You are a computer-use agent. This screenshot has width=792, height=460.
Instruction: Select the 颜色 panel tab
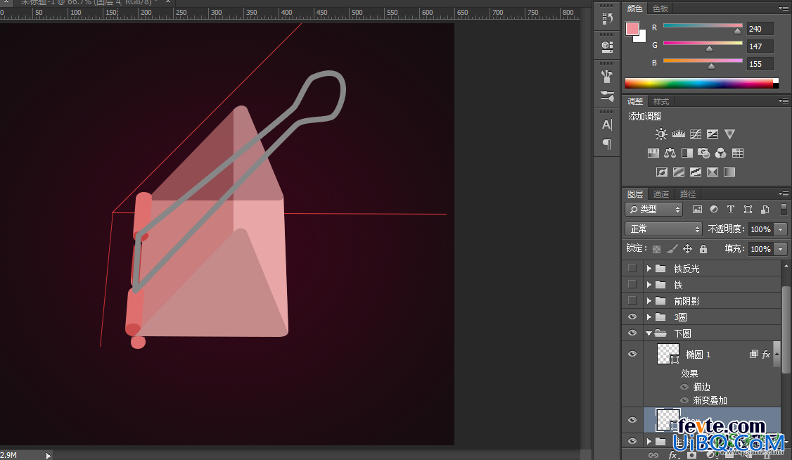point(635,8)
